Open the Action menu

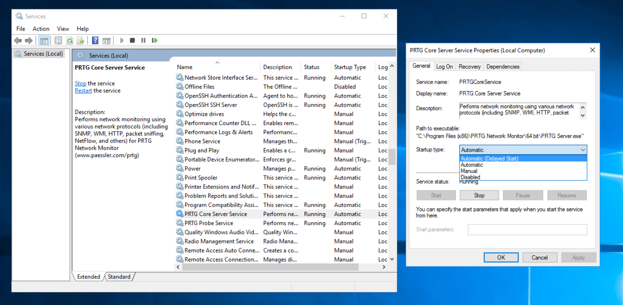point(41,29)
